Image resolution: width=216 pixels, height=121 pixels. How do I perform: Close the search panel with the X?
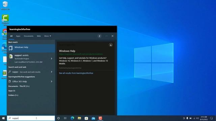coord(112,36)
